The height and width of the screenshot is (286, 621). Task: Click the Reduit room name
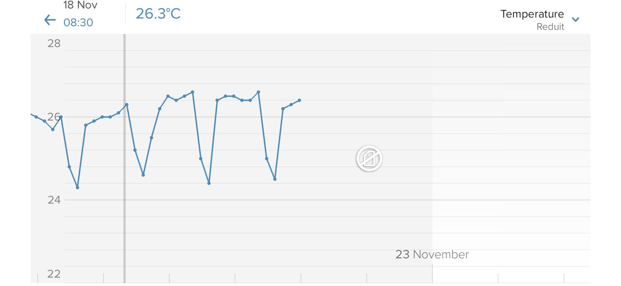click(550, 27)
